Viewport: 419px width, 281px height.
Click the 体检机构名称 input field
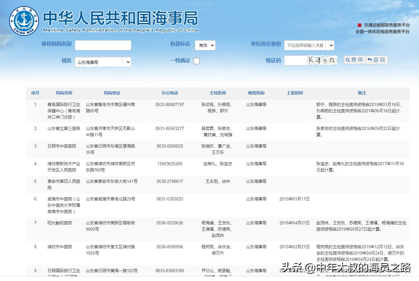[103, 45]
